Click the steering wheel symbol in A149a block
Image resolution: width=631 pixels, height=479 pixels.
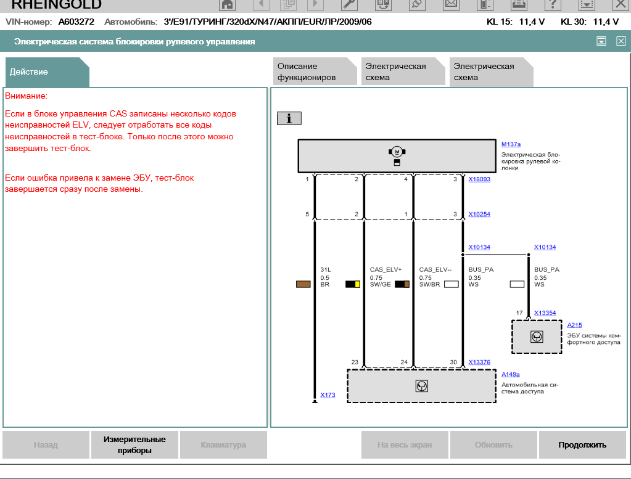(421, 386)
